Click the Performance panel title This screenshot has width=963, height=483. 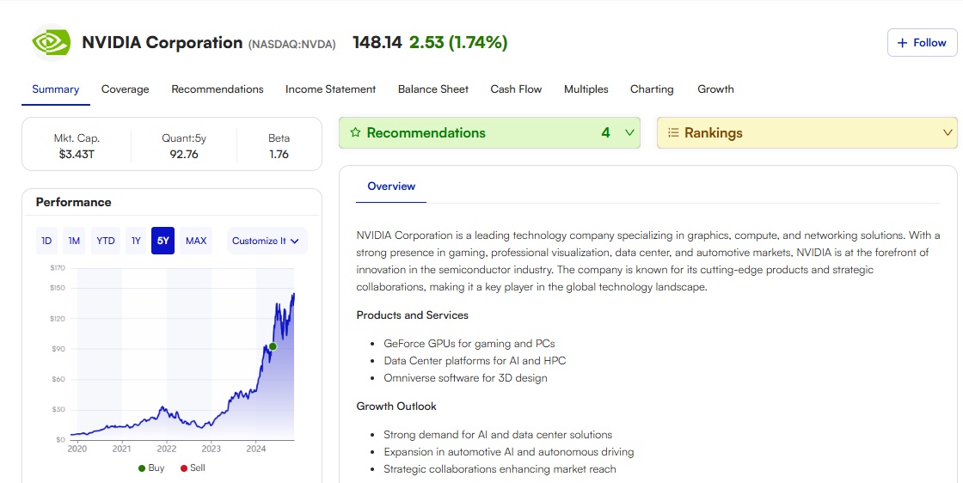(74, 203)
